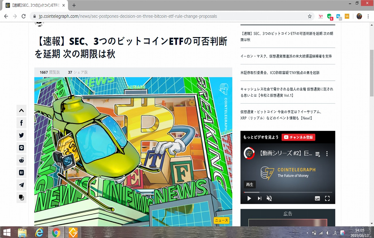
Task: Share article on Reddit
Action: click(x=21, y=160)
